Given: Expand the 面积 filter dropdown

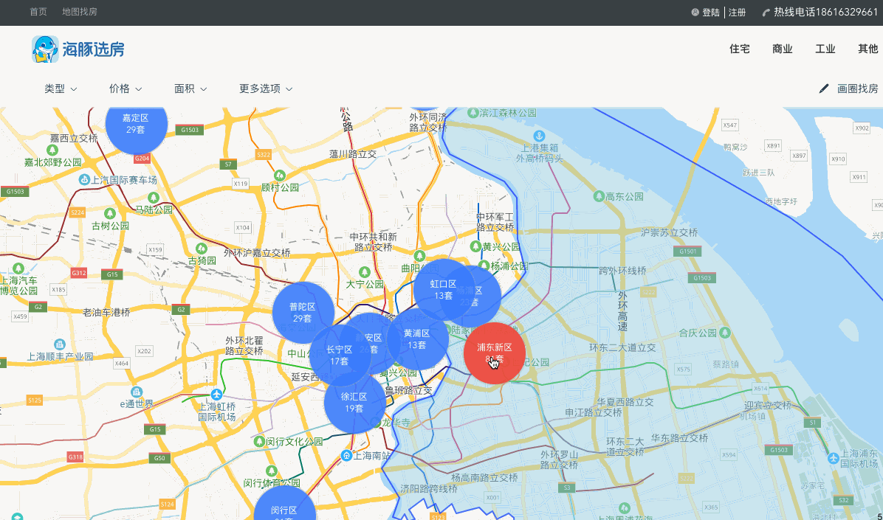Looking at the screenshot, I should coord(190,89).
